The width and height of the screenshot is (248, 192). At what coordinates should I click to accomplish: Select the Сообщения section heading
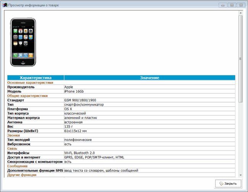[18, 166]
